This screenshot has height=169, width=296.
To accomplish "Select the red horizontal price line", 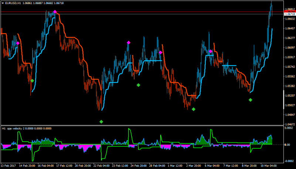I will 142,12.
